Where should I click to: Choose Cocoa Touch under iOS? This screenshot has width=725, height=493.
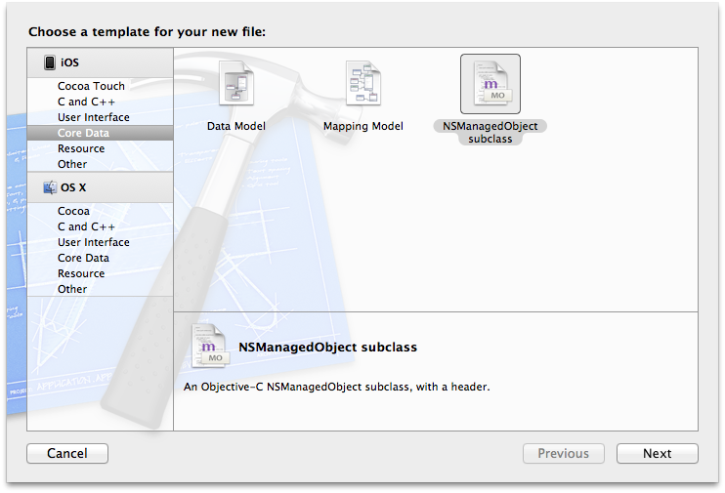pyautogui.click(x=91, y=86)
